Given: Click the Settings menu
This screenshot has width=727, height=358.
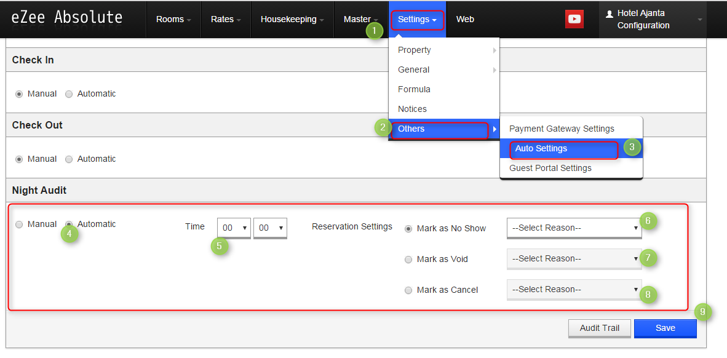Looking at the screenshot, I should tap(417, 20).
